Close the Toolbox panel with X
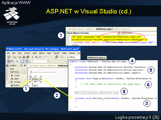Screen dimensions: 161x120 click(25, 66)
